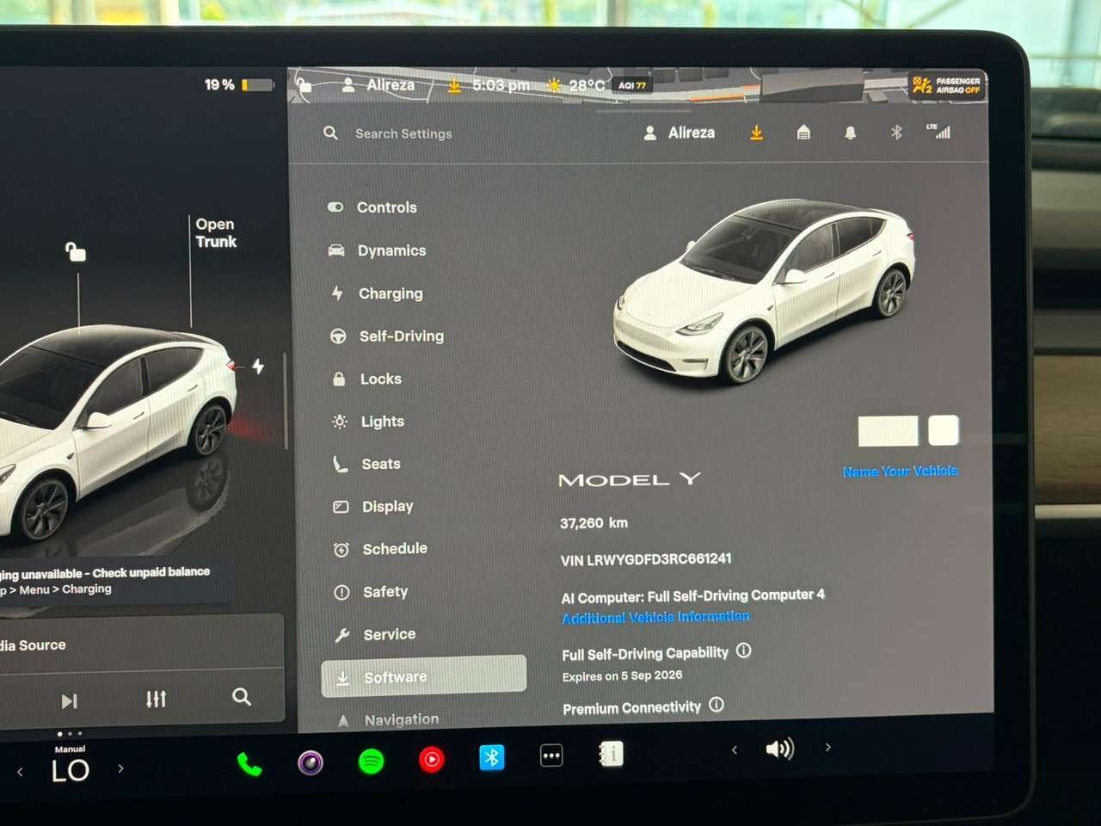Tap the charge port lightning bolt icon
This screenshot has width=1101, height=826.
coord(258,367)
